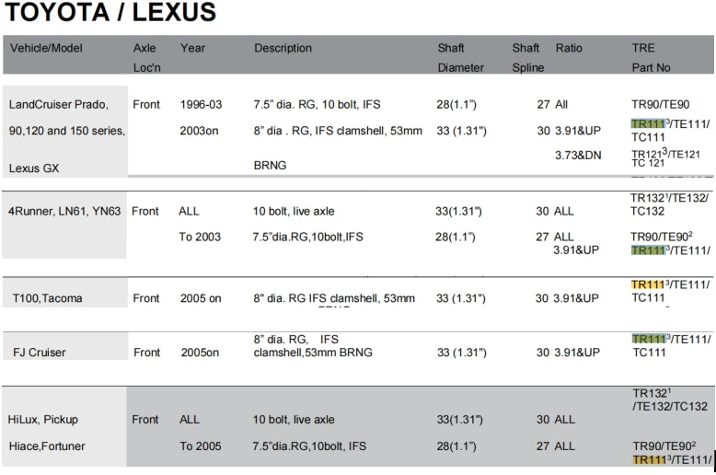This screenshot has width=716, height=475.
Task: Select the "4Runner, LN61, YN63" model cell
Action: click(x=64, y=211)
